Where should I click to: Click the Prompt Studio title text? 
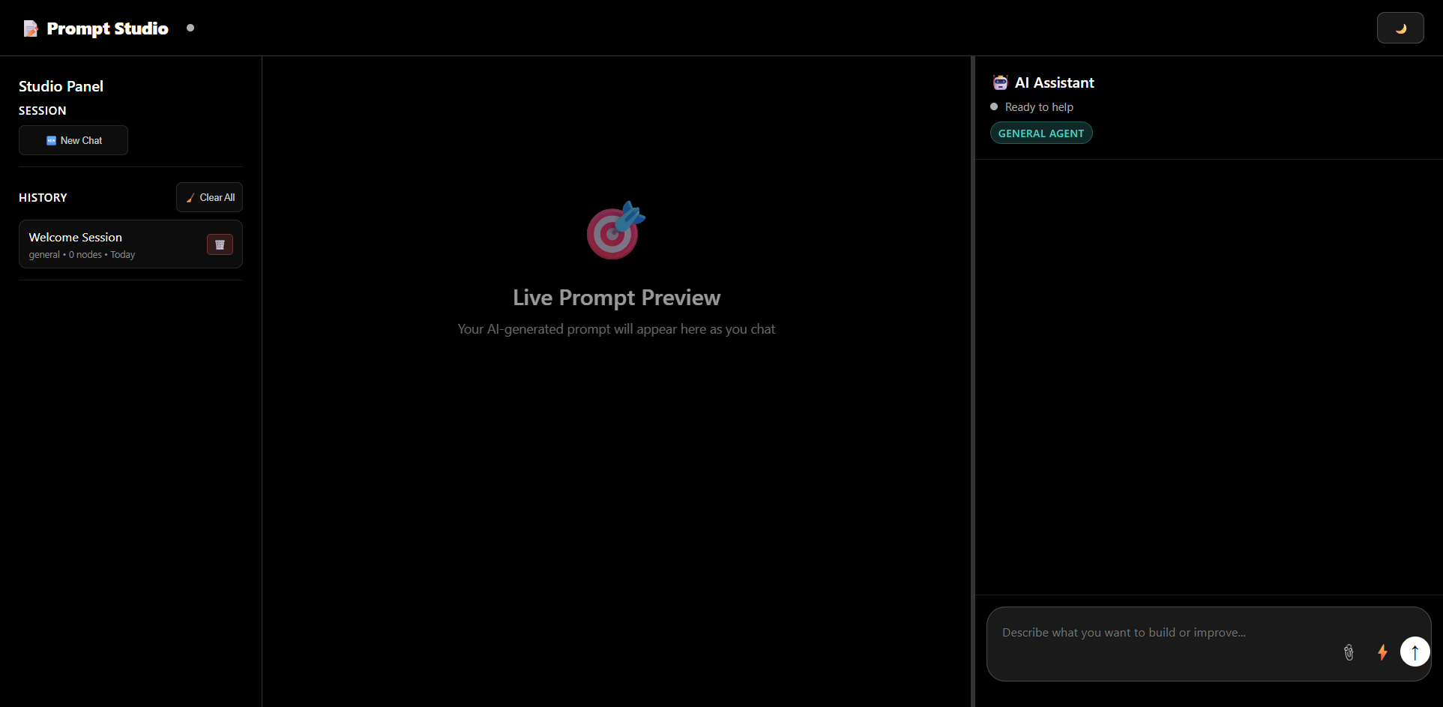click(x=107, y=28)
